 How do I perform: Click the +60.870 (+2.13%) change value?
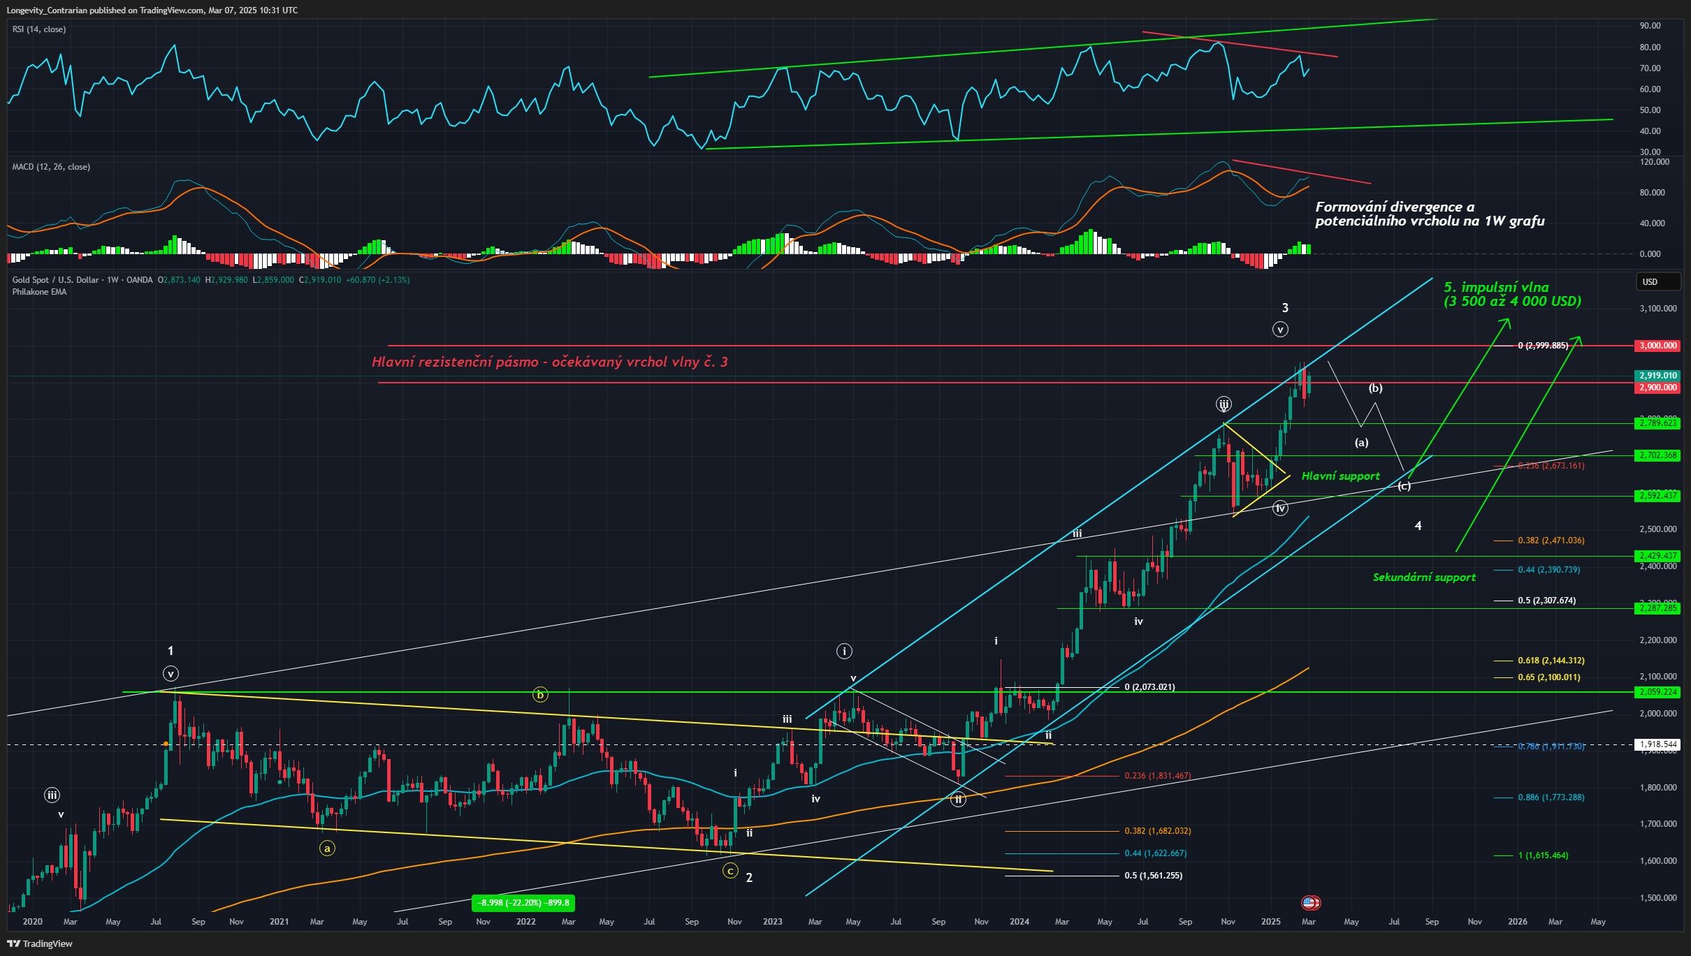click(377, 280)
